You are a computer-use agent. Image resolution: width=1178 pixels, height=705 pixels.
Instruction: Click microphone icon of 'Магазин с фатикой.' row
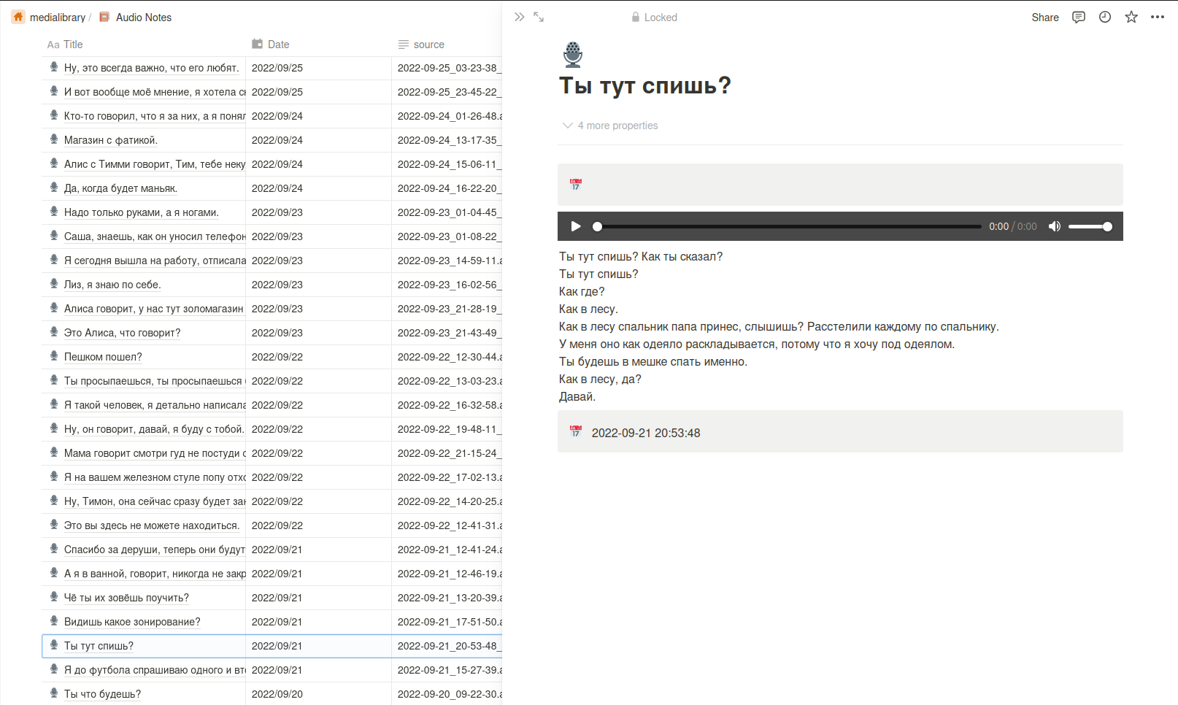54,139
